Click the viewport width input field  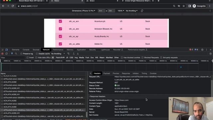101,11
